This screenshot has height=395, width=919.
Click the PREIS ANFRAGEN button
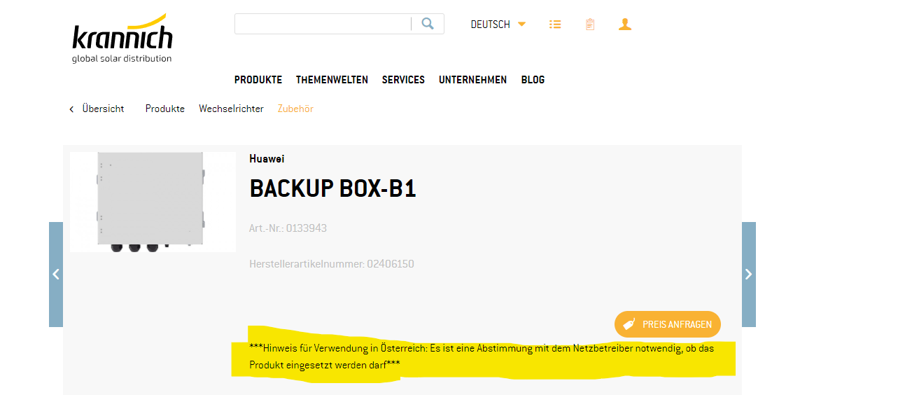668,324
